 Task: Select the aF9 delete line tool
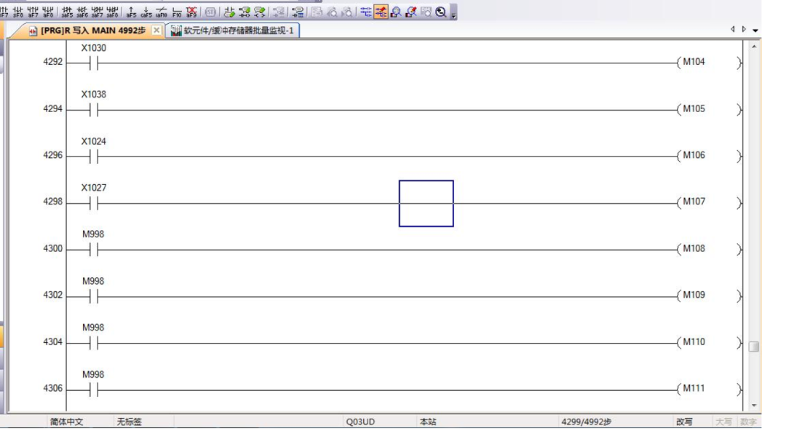[x=191, y=12]
